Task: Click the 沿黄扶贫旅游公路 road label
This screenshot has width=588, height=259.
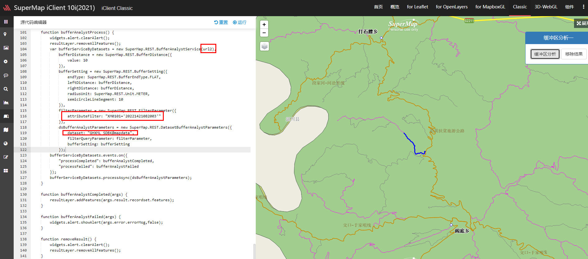Action: (447, 131)
